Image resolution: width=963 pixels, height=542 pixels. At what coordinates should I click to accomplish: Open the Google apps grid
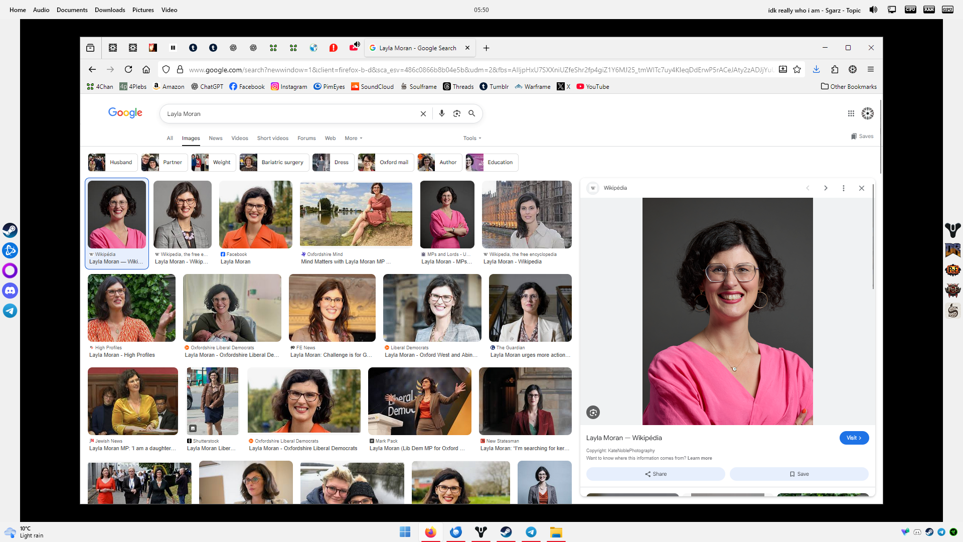[851, 113]
